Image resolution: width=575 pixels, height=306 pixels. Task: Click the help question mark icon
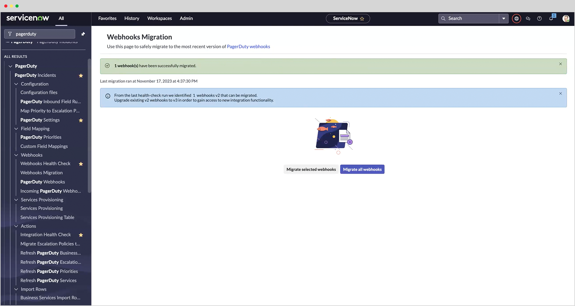[539, 18]
